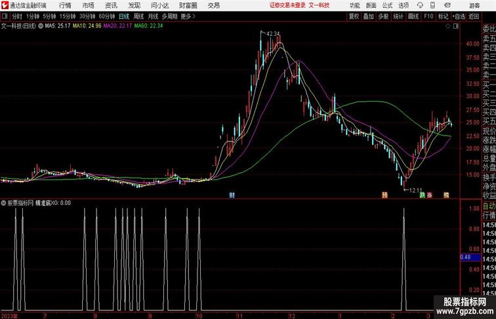Open main chart indicator settings icon beside 文一科技(日线)

tap(41, 26)
